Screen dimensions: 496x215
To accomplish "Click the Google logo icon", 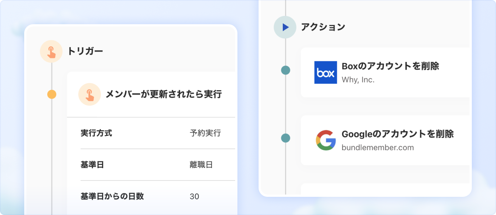I will (325, 140).
